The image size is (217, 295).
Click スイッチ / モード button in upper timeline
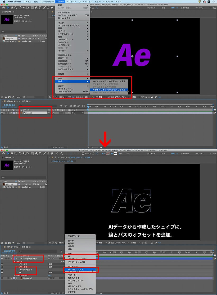(x=57, y=147)
